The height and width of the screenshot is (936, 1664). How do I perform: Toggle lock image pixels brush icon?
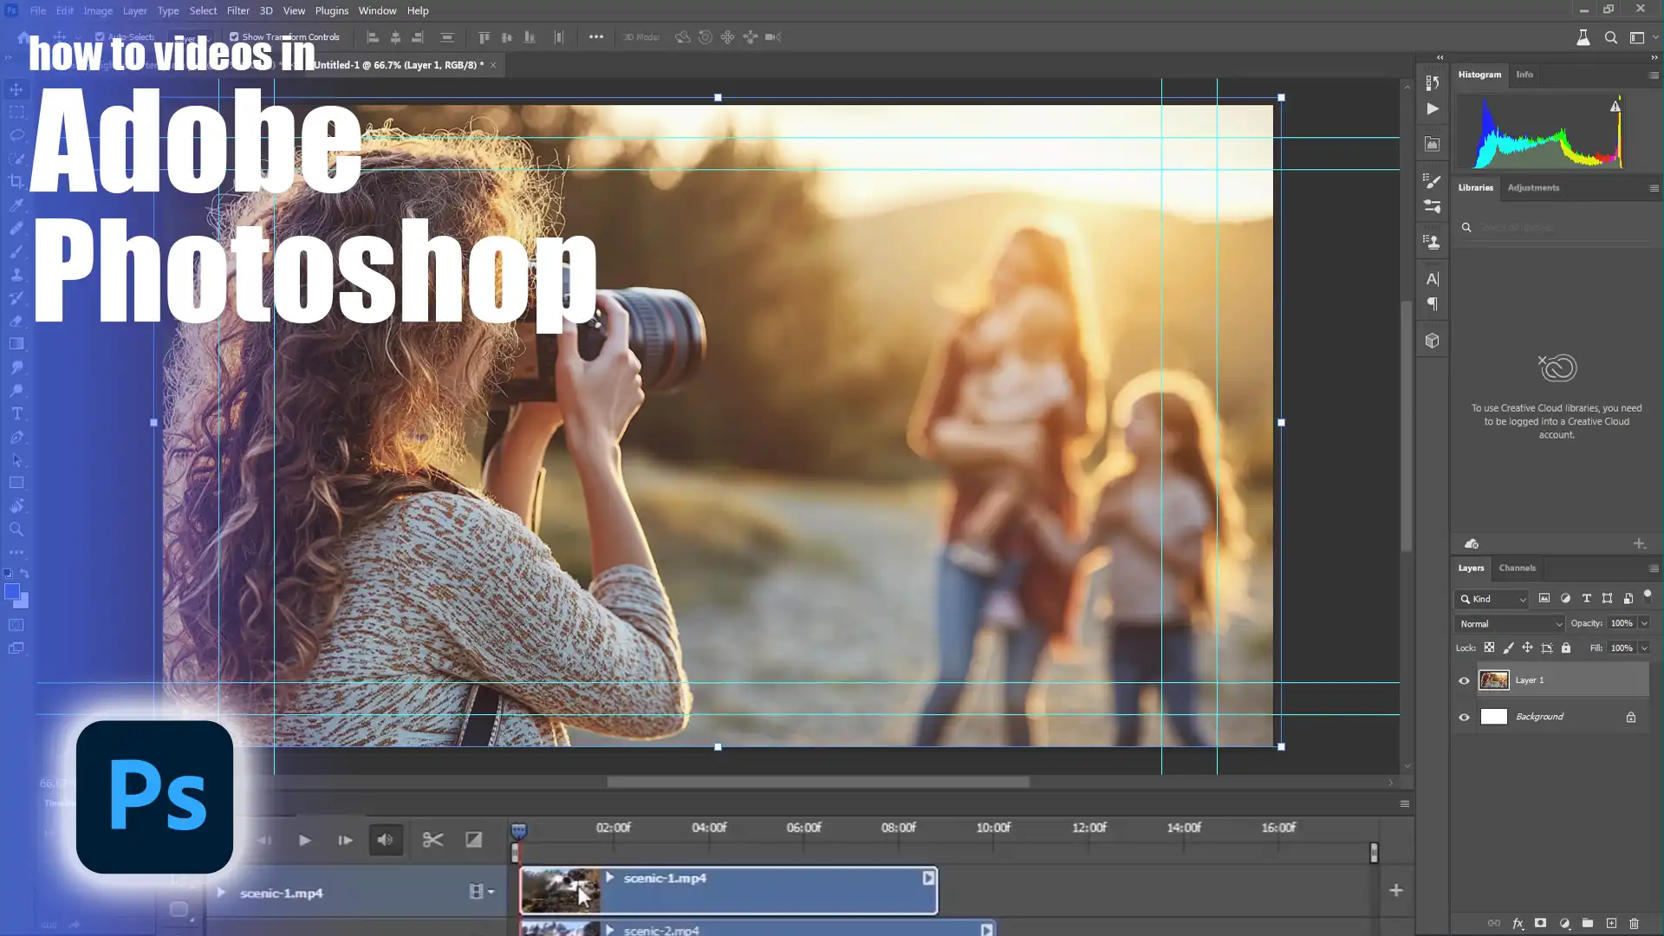coord(1508,647)
